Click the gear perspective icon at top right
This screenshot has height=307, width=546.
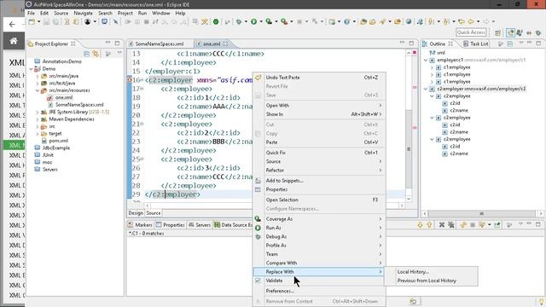[538, 32]
